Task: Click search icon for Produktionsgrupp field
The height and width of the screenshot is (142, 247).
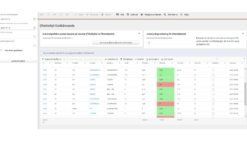Action: coord(35,37)
